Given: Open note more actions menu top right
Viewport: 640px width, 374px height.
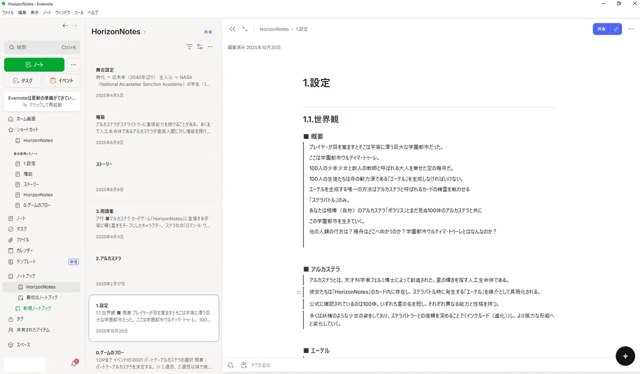Looking at the screenshot, I should pos(631,29).
